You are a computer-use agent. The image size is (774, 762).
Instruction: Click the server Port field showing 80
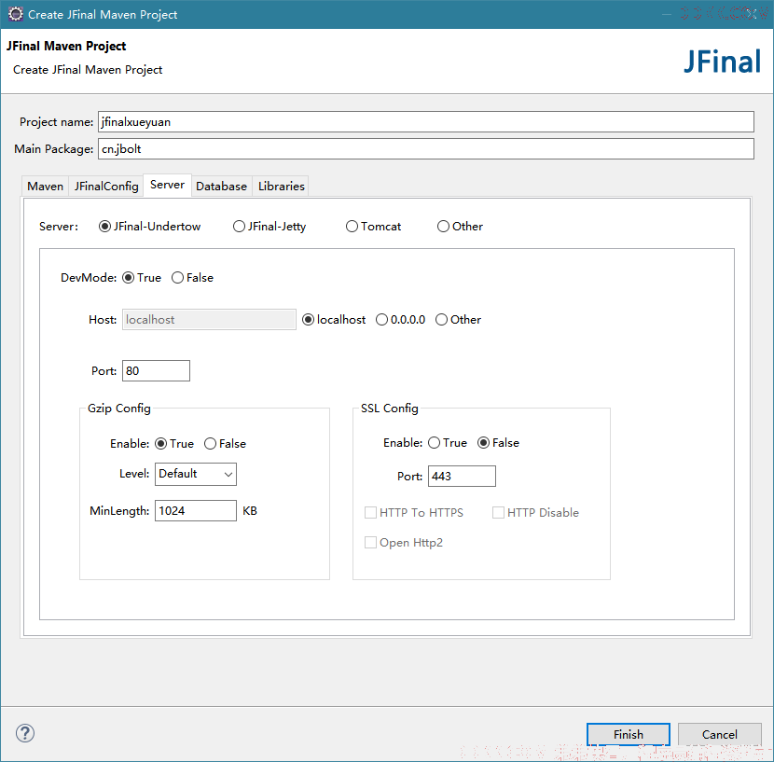click(156, 371)
